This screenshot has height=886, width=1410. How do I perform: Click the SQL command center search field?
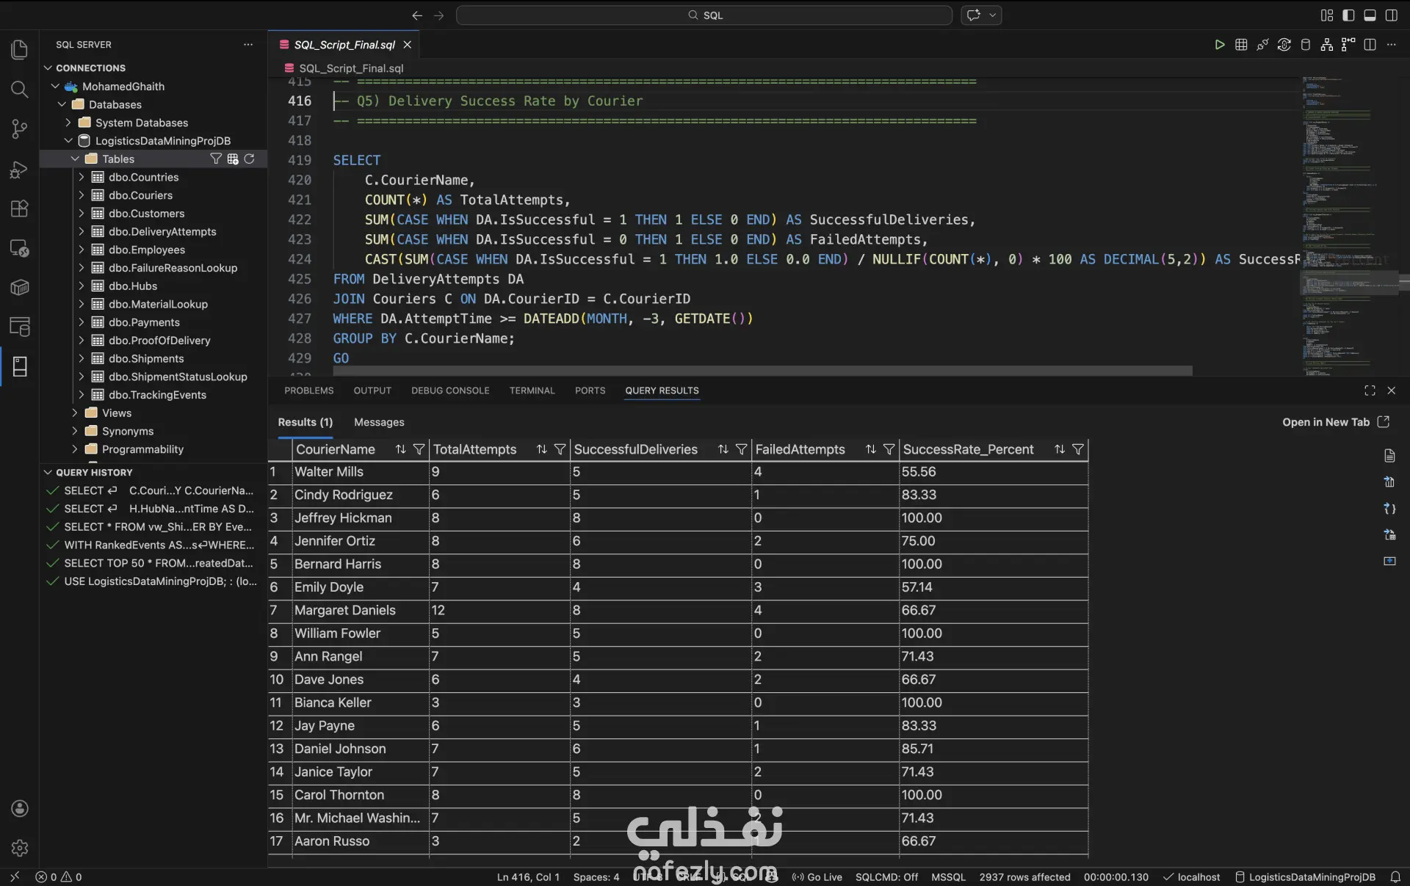click(x=704, y=15)
